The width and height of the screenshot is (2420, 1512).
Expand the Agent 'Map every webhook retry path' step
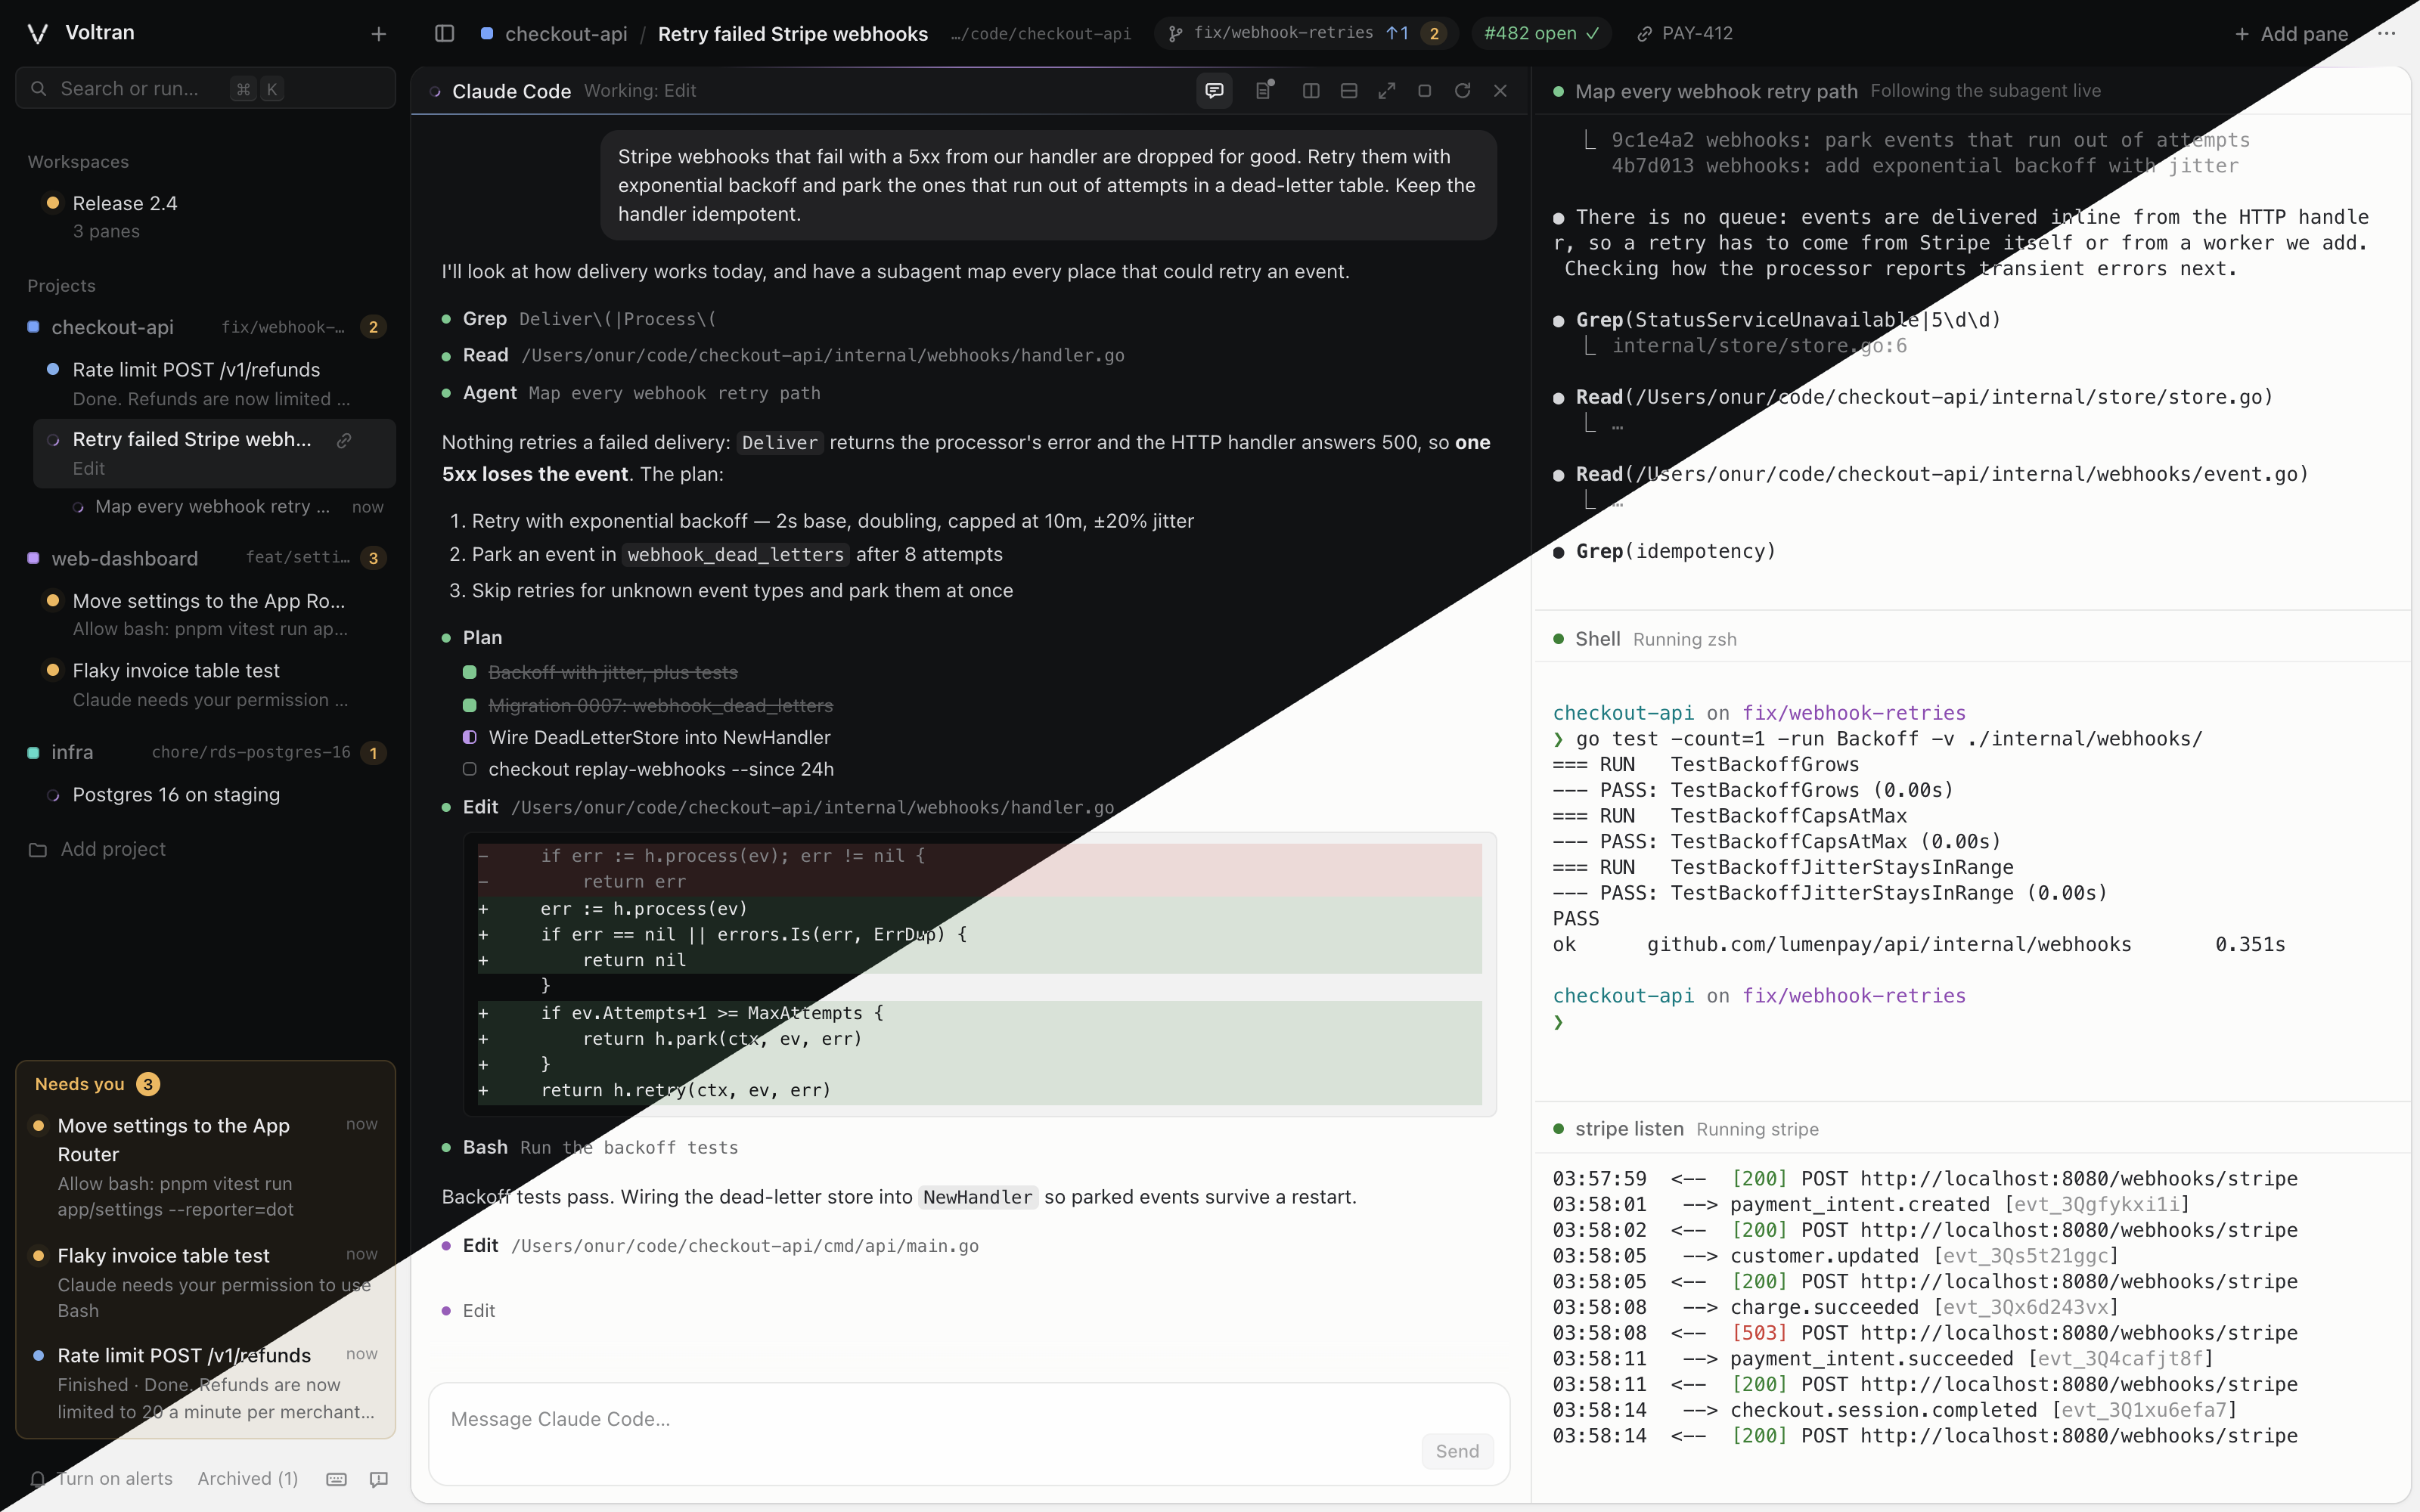tap(631, 393)
